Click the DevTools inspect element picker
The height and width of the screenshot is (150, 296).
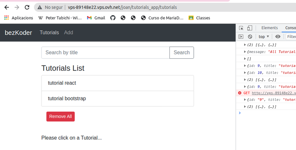pyautogui.click(x=241, y=28)
